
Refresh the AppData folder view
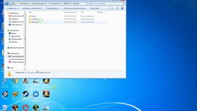(x=90, y=4)
